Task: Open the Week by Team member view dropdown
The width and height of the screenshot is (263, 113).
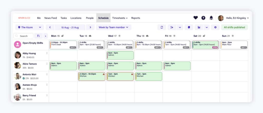Action: [x=114, y=27]
